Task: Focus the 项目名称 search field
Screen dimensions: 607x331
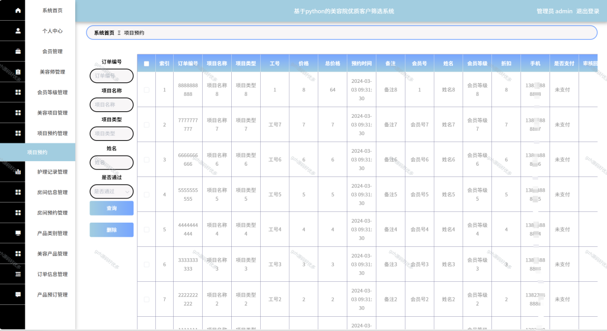Action: 111,105
